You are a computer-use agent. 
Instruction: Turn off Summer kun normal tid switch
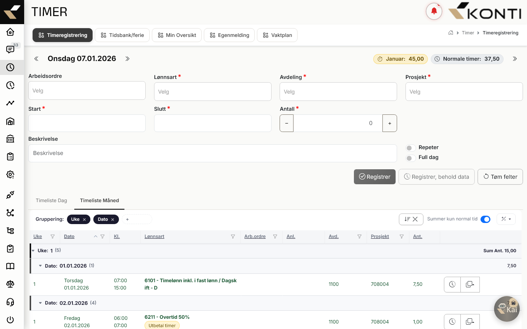click(x=485, y=219)
